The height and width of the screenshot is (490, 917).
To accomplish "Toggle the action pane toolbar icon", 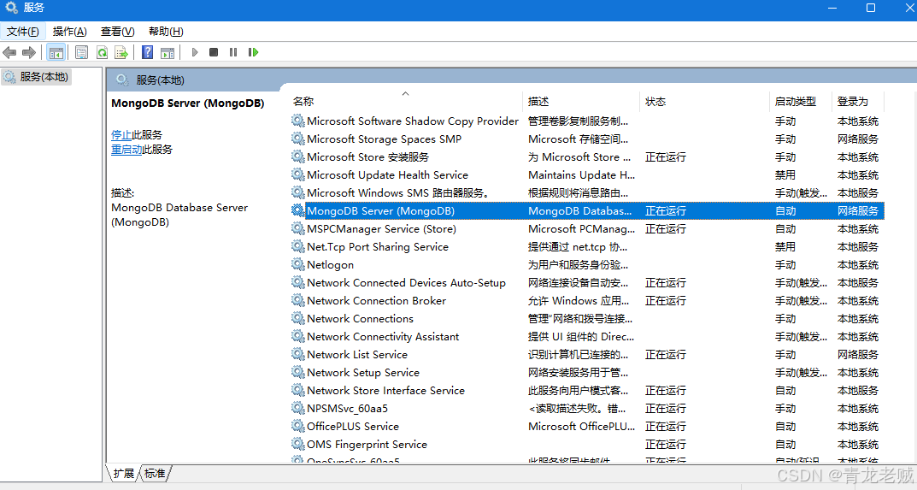I will pyautogui.click(x=168, y=53).
